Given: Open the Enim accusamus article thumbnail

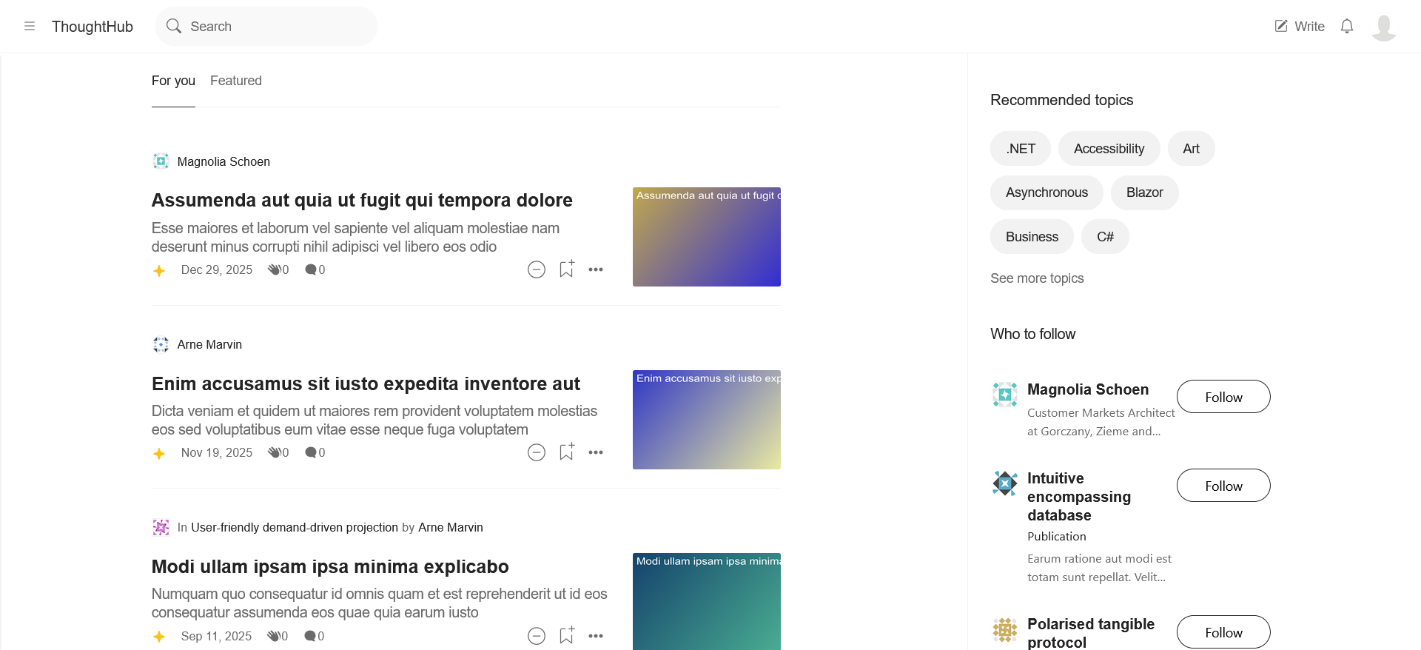Looking at the screenshot, I should (x=706, y=420).
